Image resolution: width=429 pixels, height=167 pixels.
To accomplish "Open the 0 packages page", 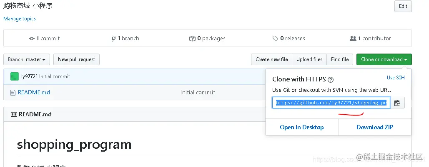I will (207, 38).
